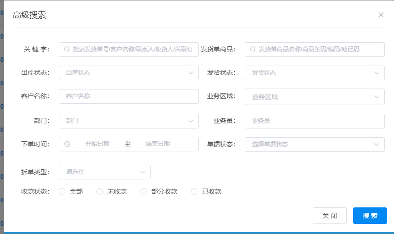Open the 单据状态 dropdown

[x=315, y=144]
